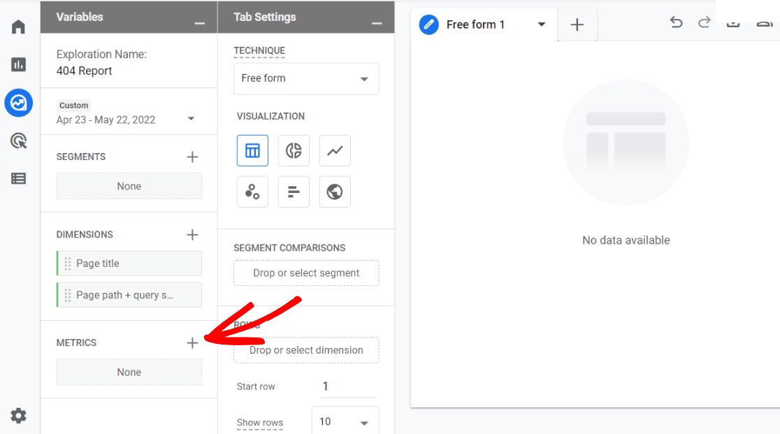This screenshot has height=434, width=780.
Task: Open the Admin settings gear
Action: tap(18, 415)
